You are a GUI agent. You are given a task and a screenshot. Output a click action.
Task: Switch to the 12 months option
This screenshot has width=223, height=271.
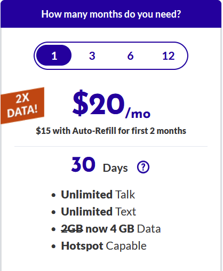coord(168,56)
